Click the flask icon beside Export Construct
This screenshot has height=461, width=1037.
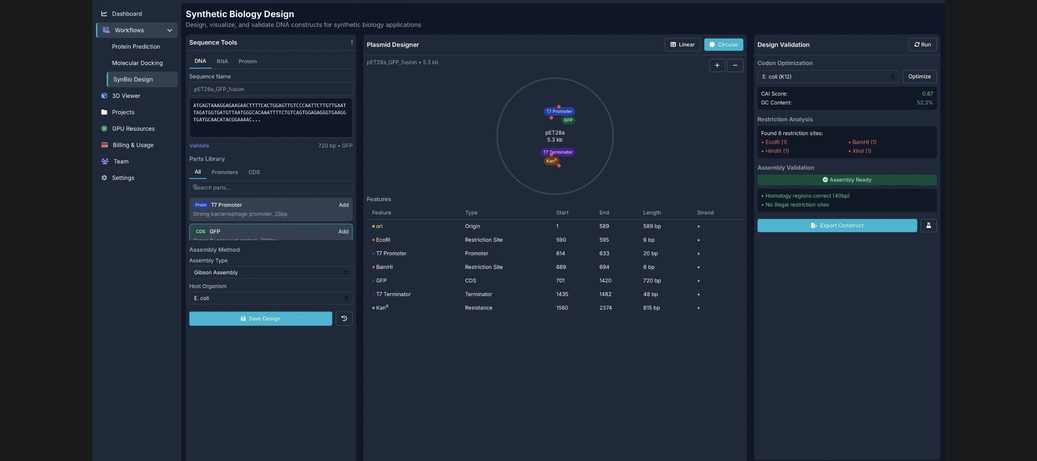coord(929,226)
